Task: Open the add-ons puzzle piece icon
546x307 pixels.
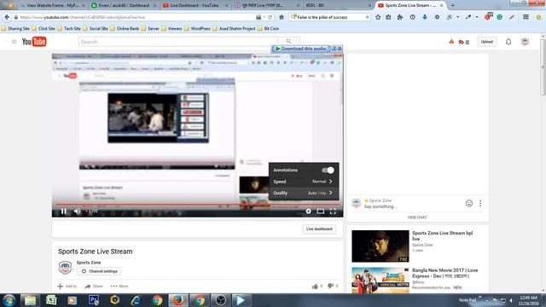Action: (400, 17)
